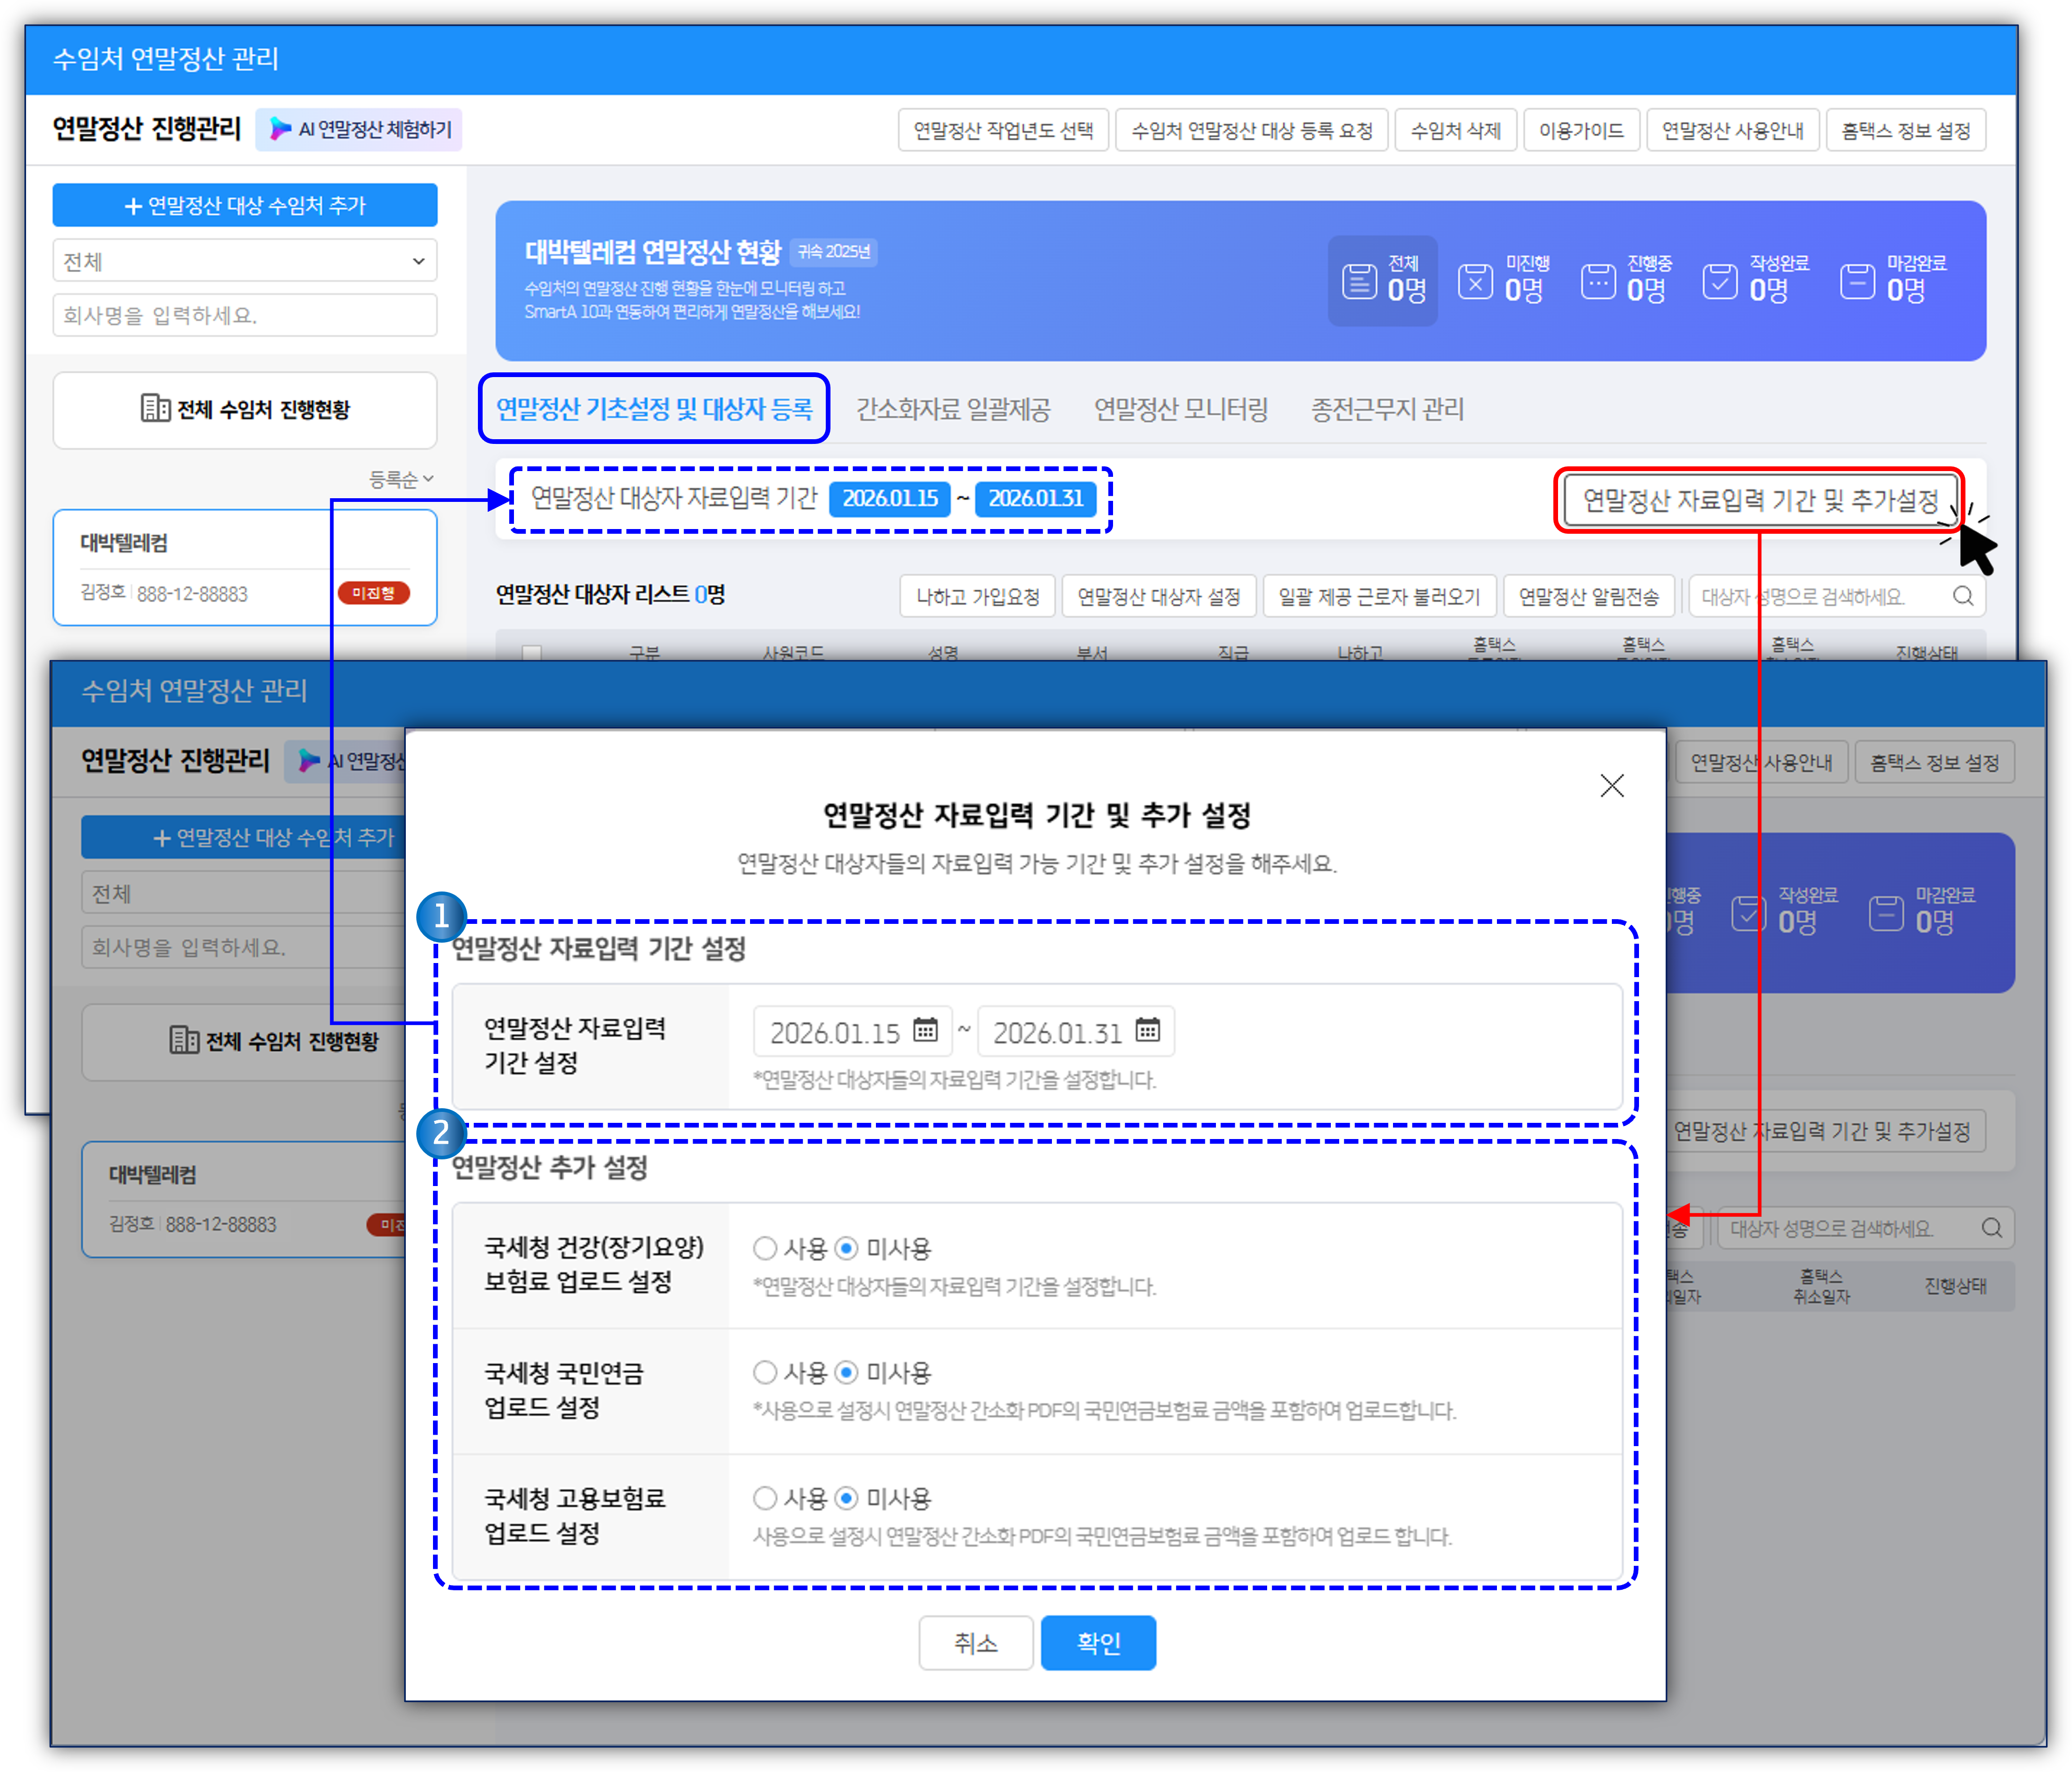Screen dimensions: 2072x1772
Task: Open the 전체 dropdown in the dimmed window's sidebar
Action: 244,893
